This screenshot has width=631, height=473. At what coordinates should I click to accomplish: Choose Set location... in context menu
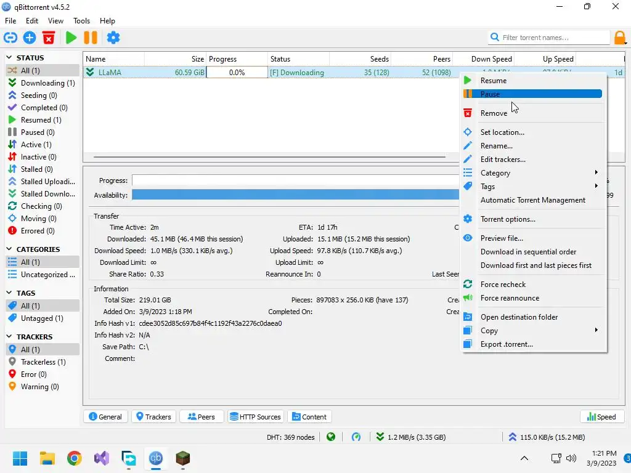pos(533,132)
